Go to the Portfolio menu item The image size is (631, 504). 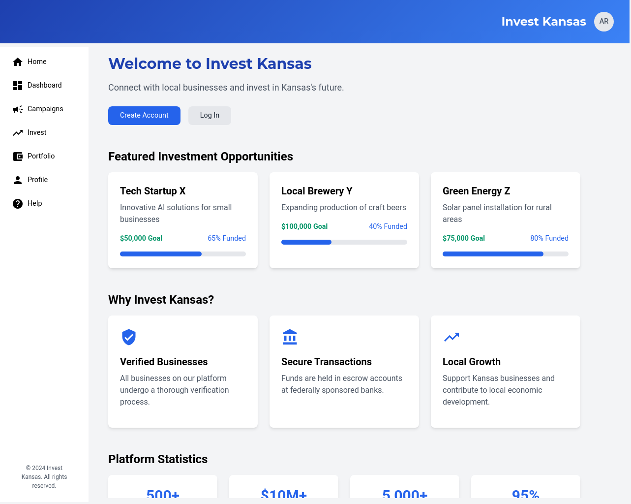click(41, 156)
